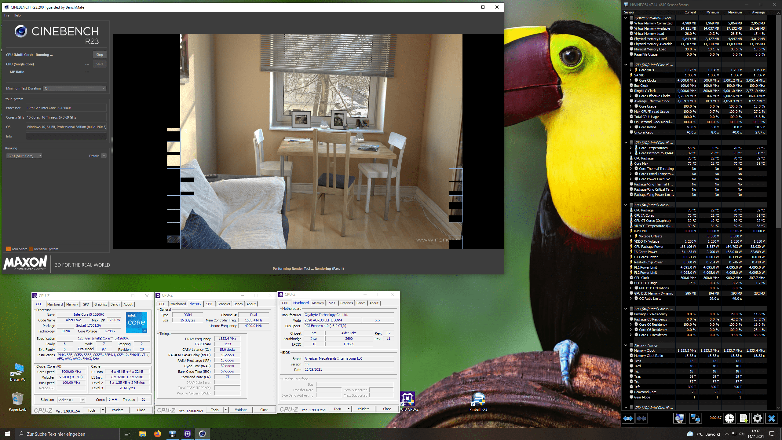Open the Socket #1 selection dropdown
Viewport: 782px width, 440px height.
coord(71,400)
